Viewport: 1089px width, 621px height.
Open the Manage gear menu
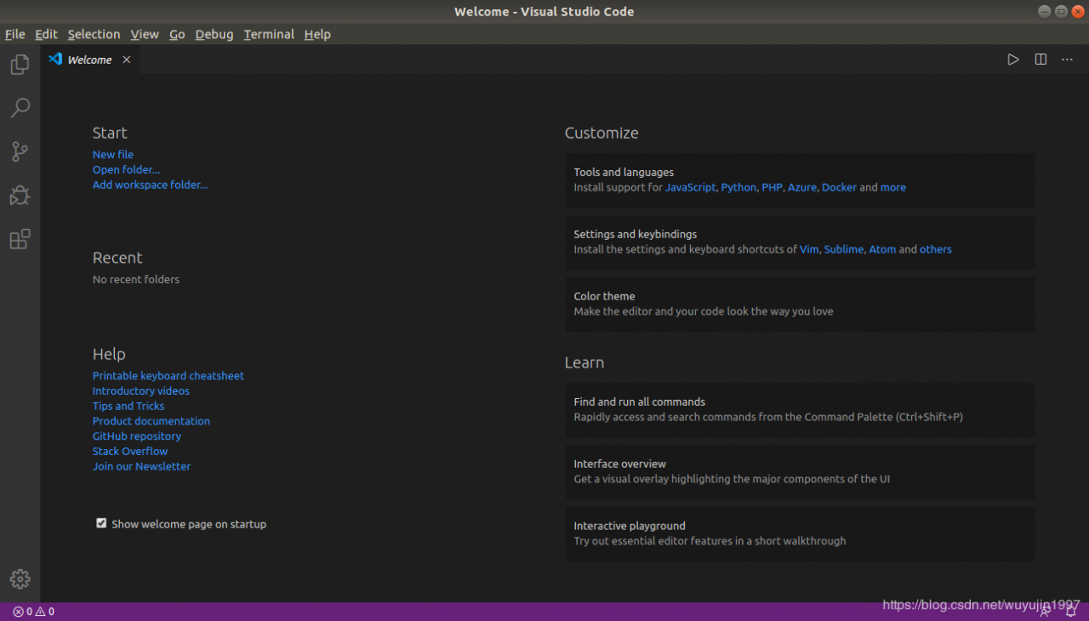tap(20, 579)
